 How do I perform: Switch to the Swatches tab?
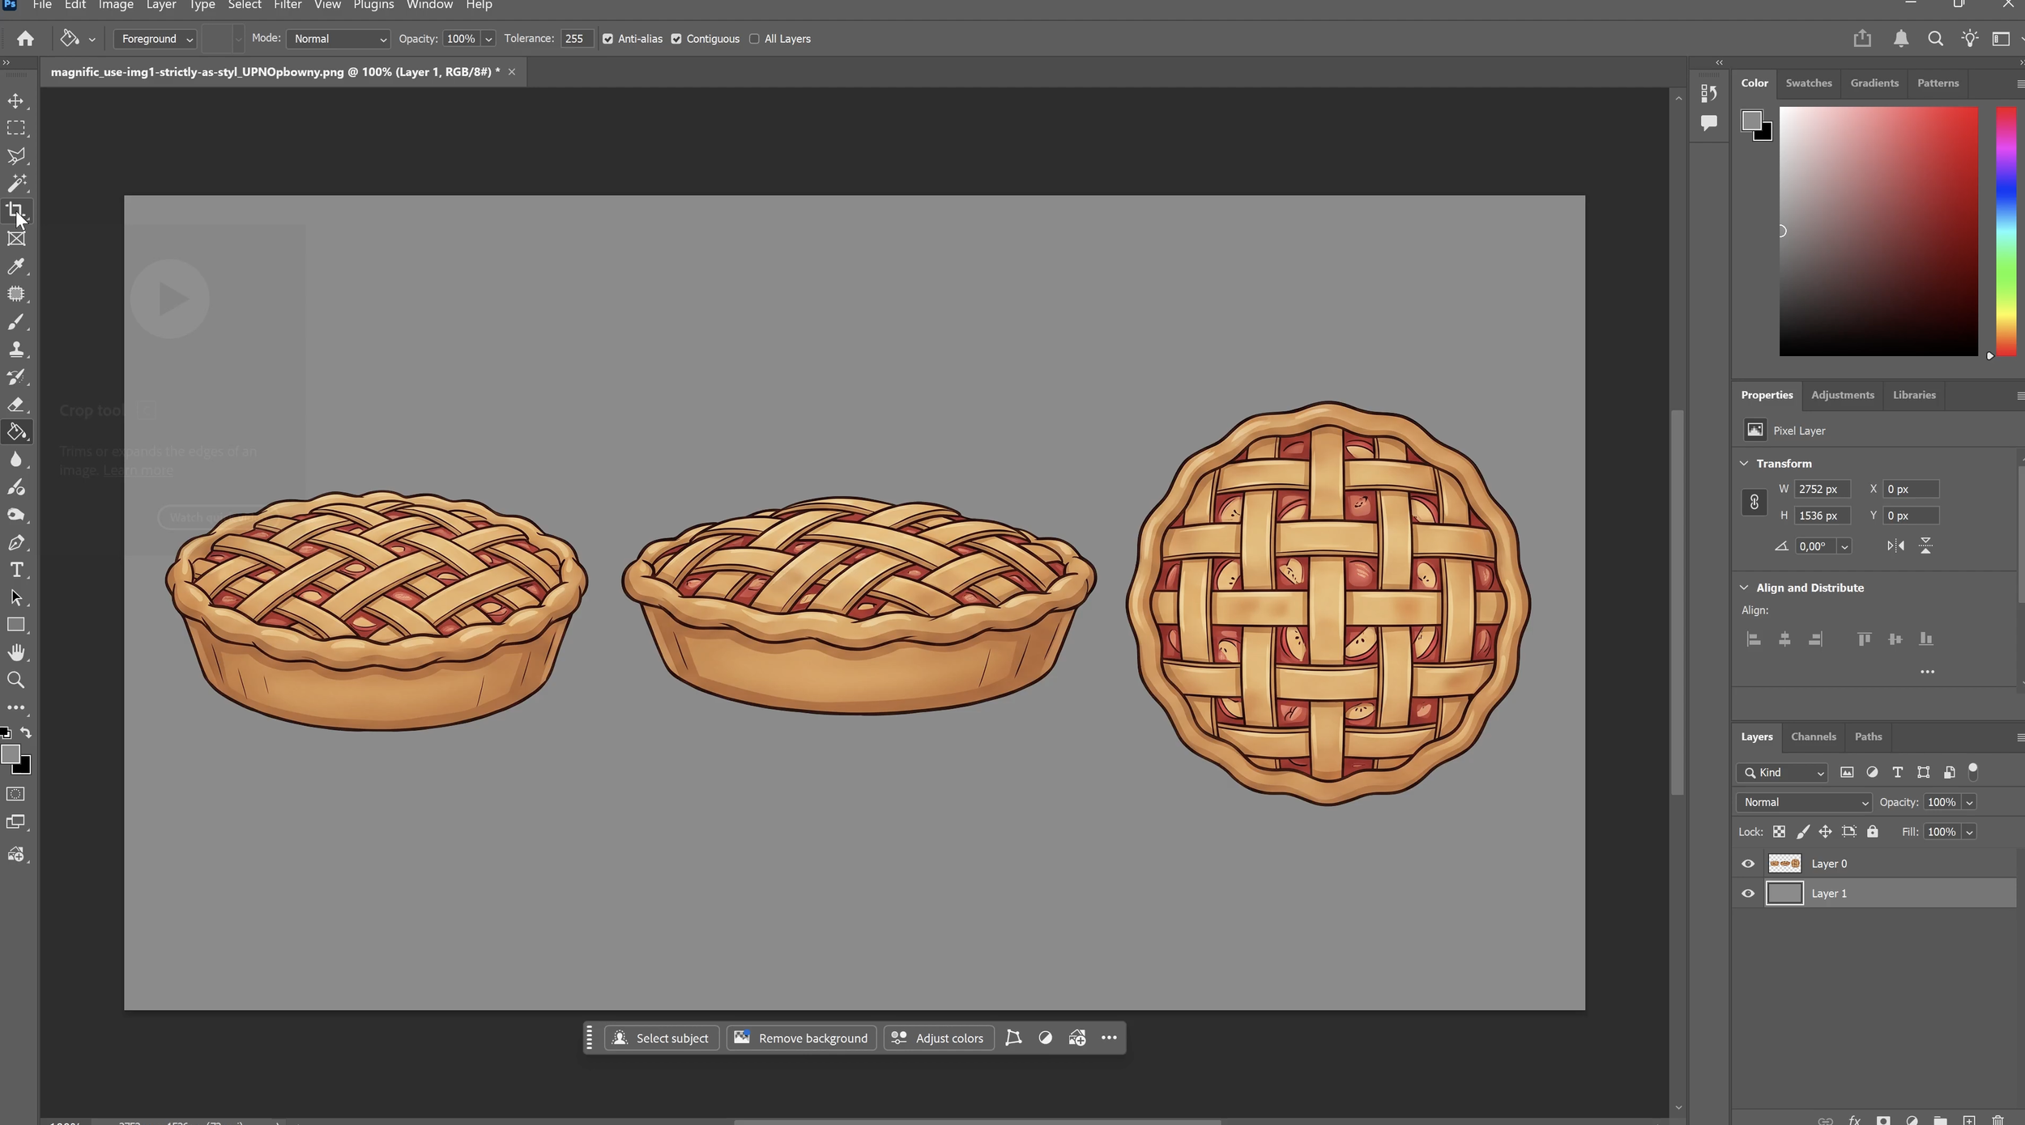(x=1808, y=83)
